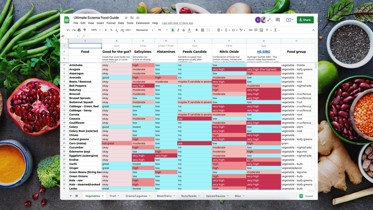The height and width of the screenshot is (210, 373).
Task: Toggle strikethrough formatting
Action: point(184,30)
